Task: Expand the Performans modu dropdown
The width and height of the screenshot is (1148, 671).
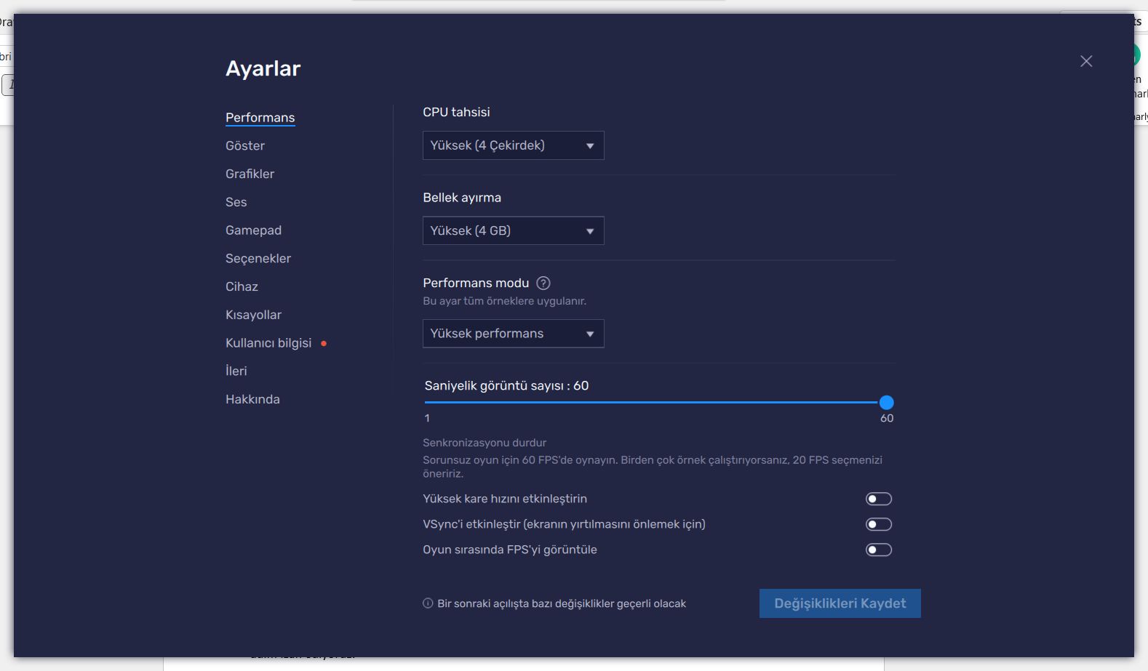Action: 514,334
